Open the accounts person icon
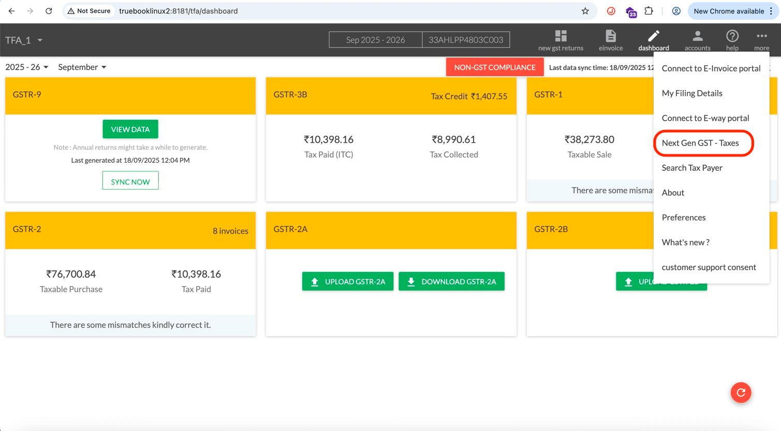 (697, 36)
